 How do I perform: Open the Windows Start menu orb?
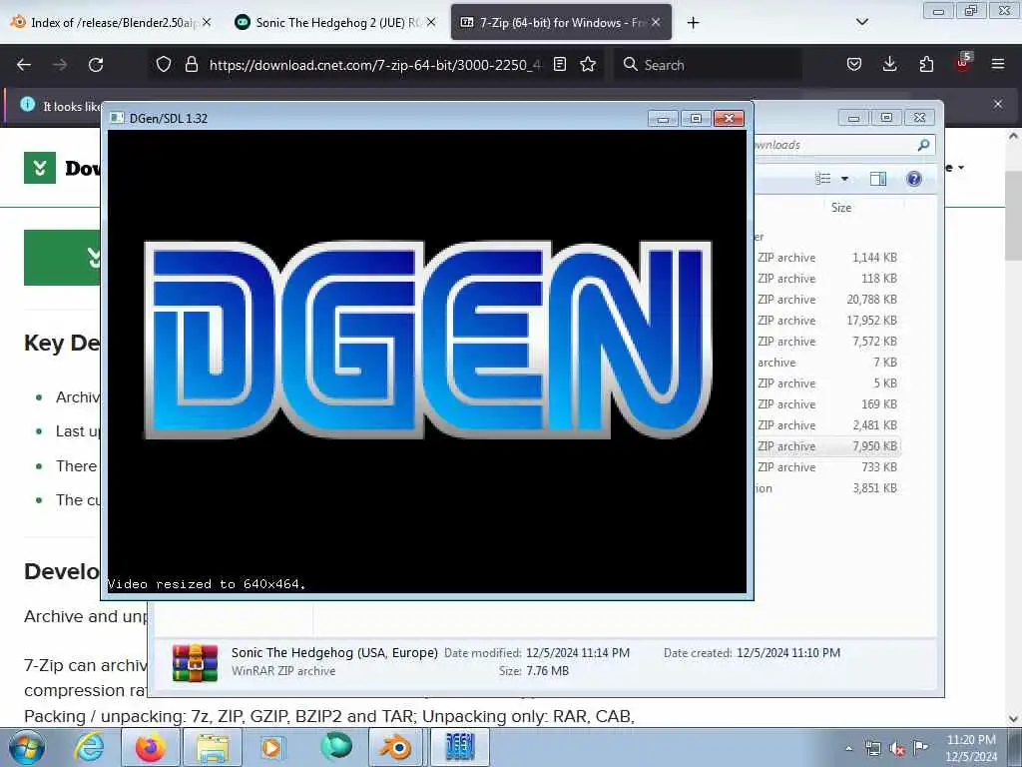pos(26,747)
